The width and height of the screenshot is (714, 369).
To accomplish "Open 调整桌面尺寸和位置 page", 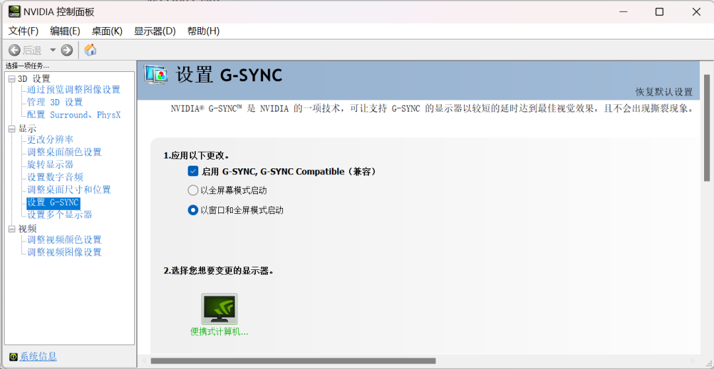I will pos(69,189).
